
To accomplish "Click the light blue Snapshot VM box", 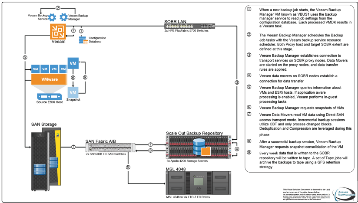I will 73,92.
